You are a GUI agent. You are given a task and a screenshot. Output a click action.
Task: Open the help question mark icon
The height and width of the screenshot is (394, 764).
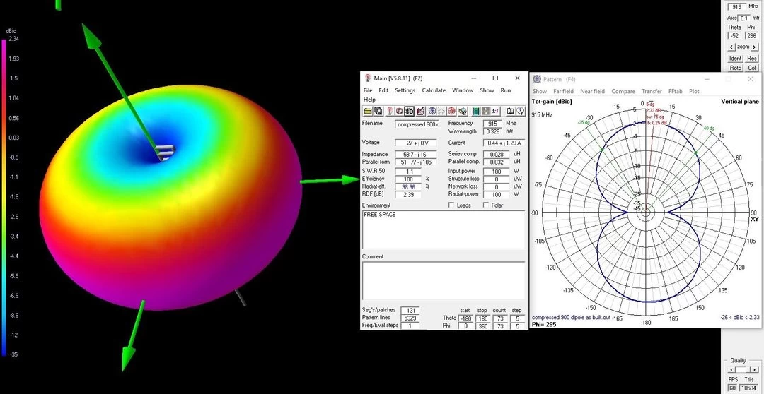(520, 112)
